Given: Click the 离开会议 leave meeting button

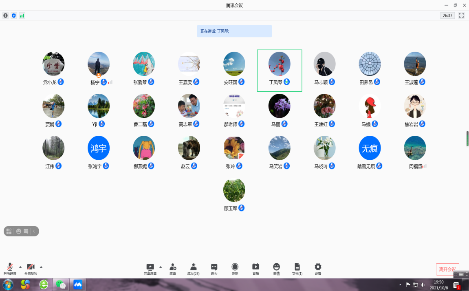Looking at the screenshot, I should [x=447, y=269].
